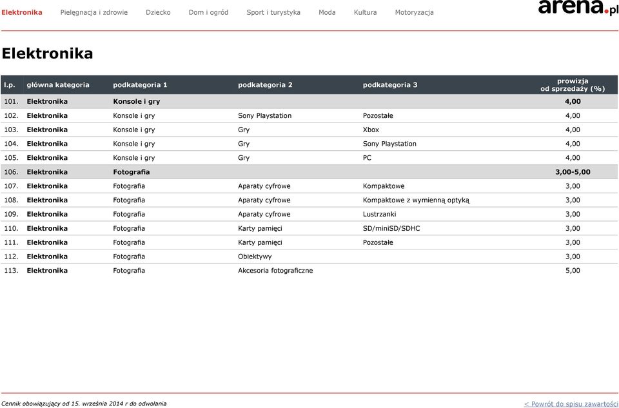
Task: Open Sport i turystyka tab
Action: 273,12
